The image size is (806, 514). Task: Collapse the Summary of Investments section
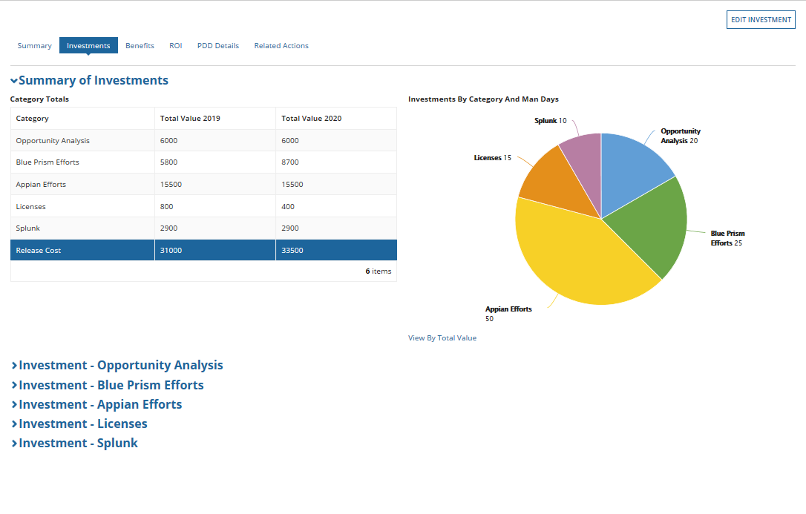[x=90, y=80]
